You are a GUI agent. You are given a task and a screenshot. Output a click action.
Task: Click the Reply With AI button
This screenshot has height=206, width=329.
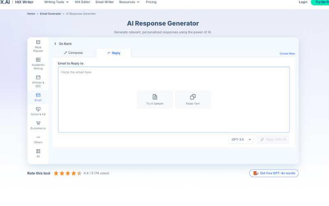(273, 139)
